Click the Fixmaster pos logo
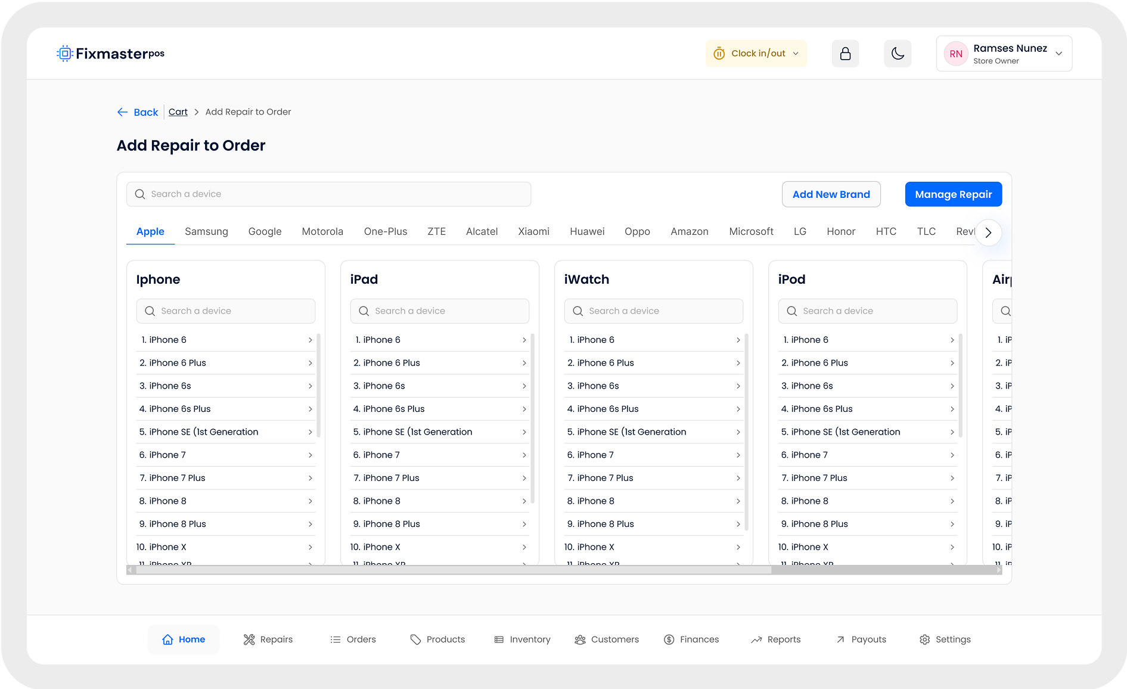Screen dimensions: 1127x689 coord(111,54)
